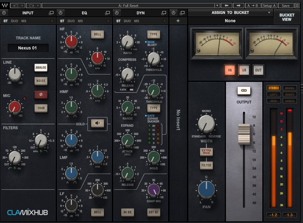Expand the DYN section view icon
This screenshot has width=303, height=223.
coord(164,13)
